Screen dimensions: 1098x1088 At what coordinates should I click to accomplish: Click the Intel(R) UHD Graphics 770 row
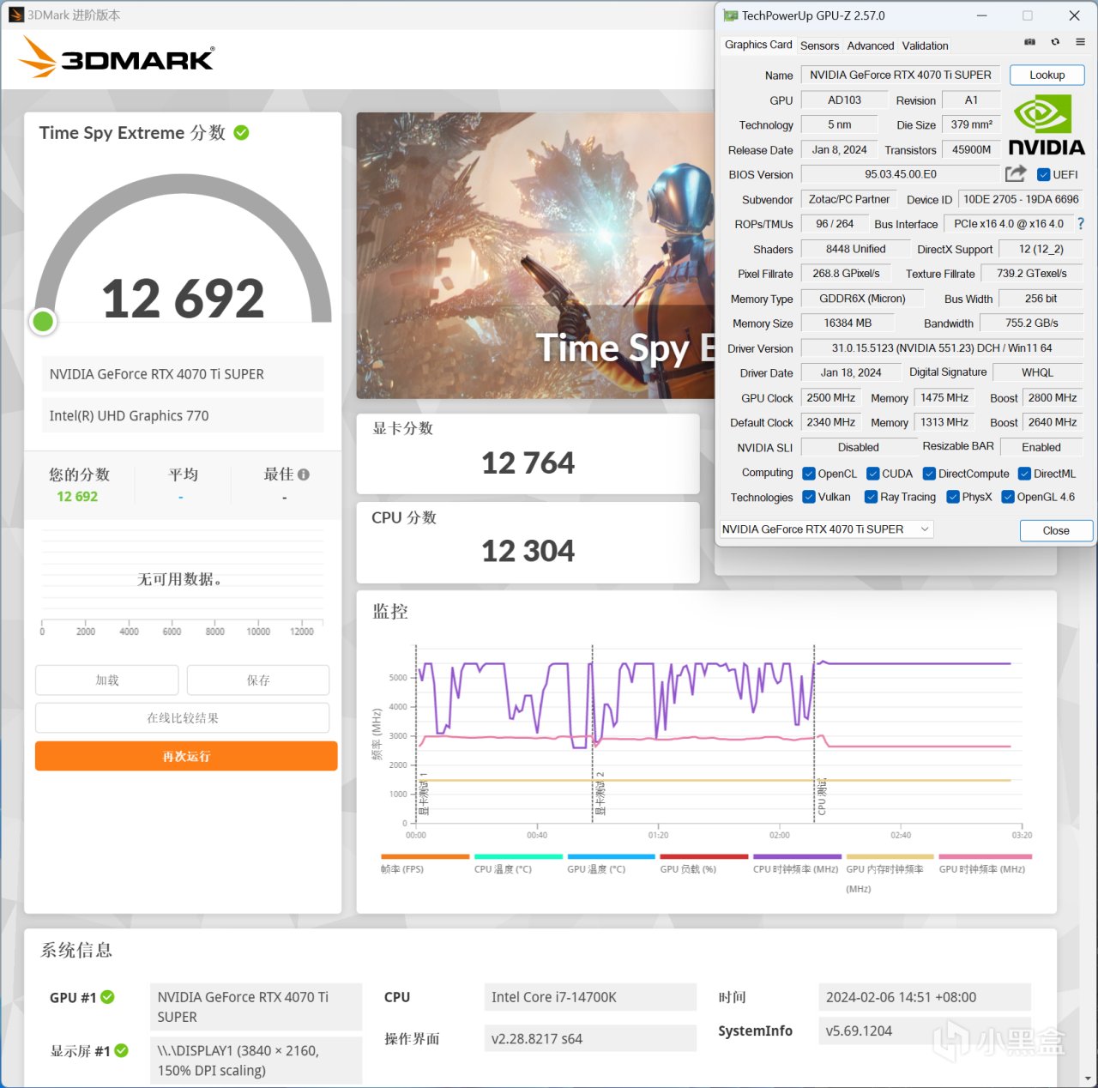click(x=183, y=415)
